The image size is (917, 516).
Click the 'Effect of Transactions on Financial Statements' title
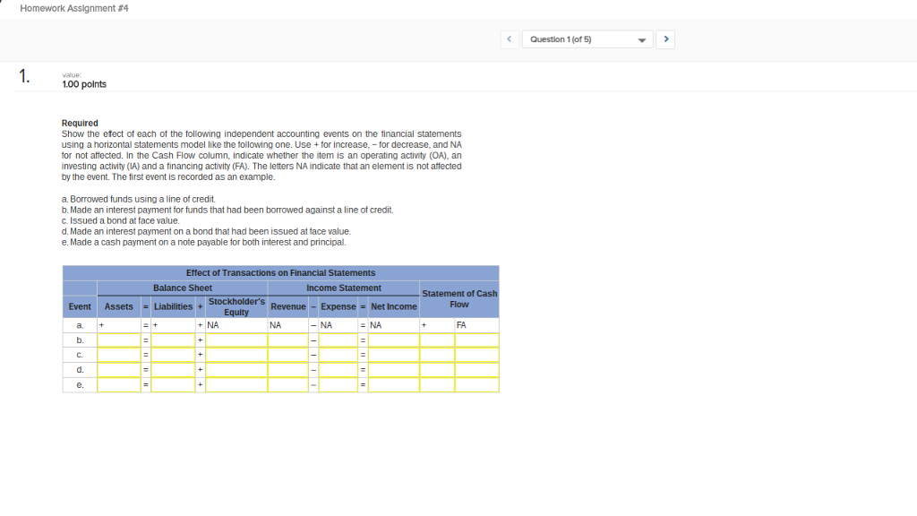click(x=280, y=272)
